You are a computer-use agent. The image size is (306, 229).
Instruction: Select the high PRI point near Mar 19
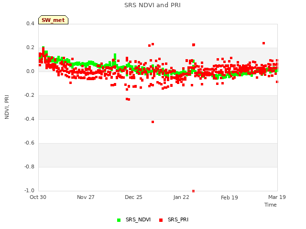click(263, 43)
